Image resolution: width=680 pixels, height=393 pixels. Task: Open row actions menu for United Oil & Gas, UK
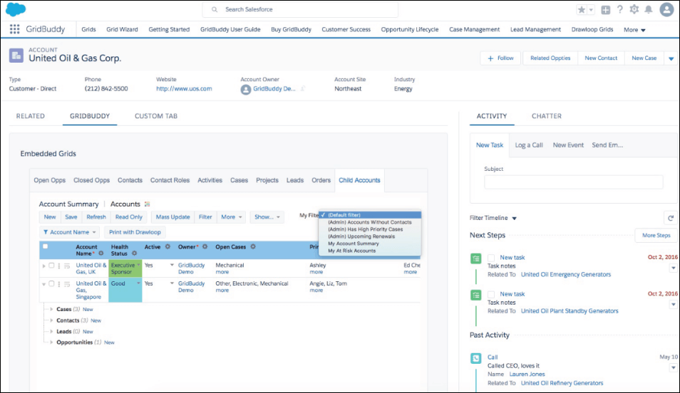[x=59, y=266]
